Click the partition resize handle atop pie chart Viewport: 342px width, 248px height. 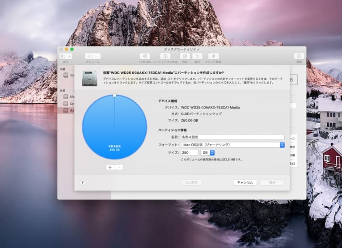114,95
